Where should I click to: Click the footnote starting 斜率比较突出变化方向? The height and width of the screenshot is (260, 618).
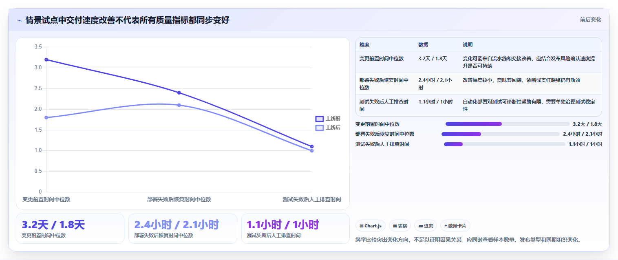click(x=468, y=240)
